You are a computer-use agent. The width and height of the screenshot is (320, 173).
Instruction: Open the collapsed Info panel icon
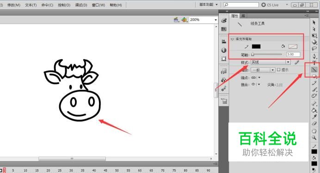pyautogui.click(x=224, y=50)
